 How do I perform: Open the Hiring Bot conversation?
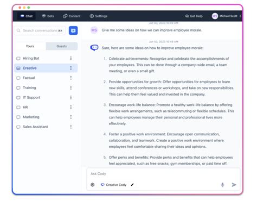pos(46,58)
